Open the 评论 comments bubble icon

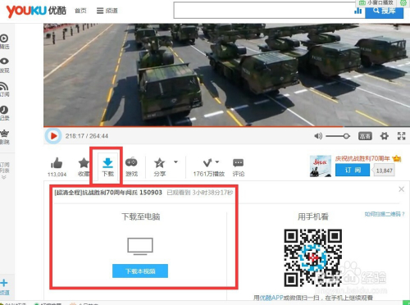pyautogui.click(x=238, y=163)
